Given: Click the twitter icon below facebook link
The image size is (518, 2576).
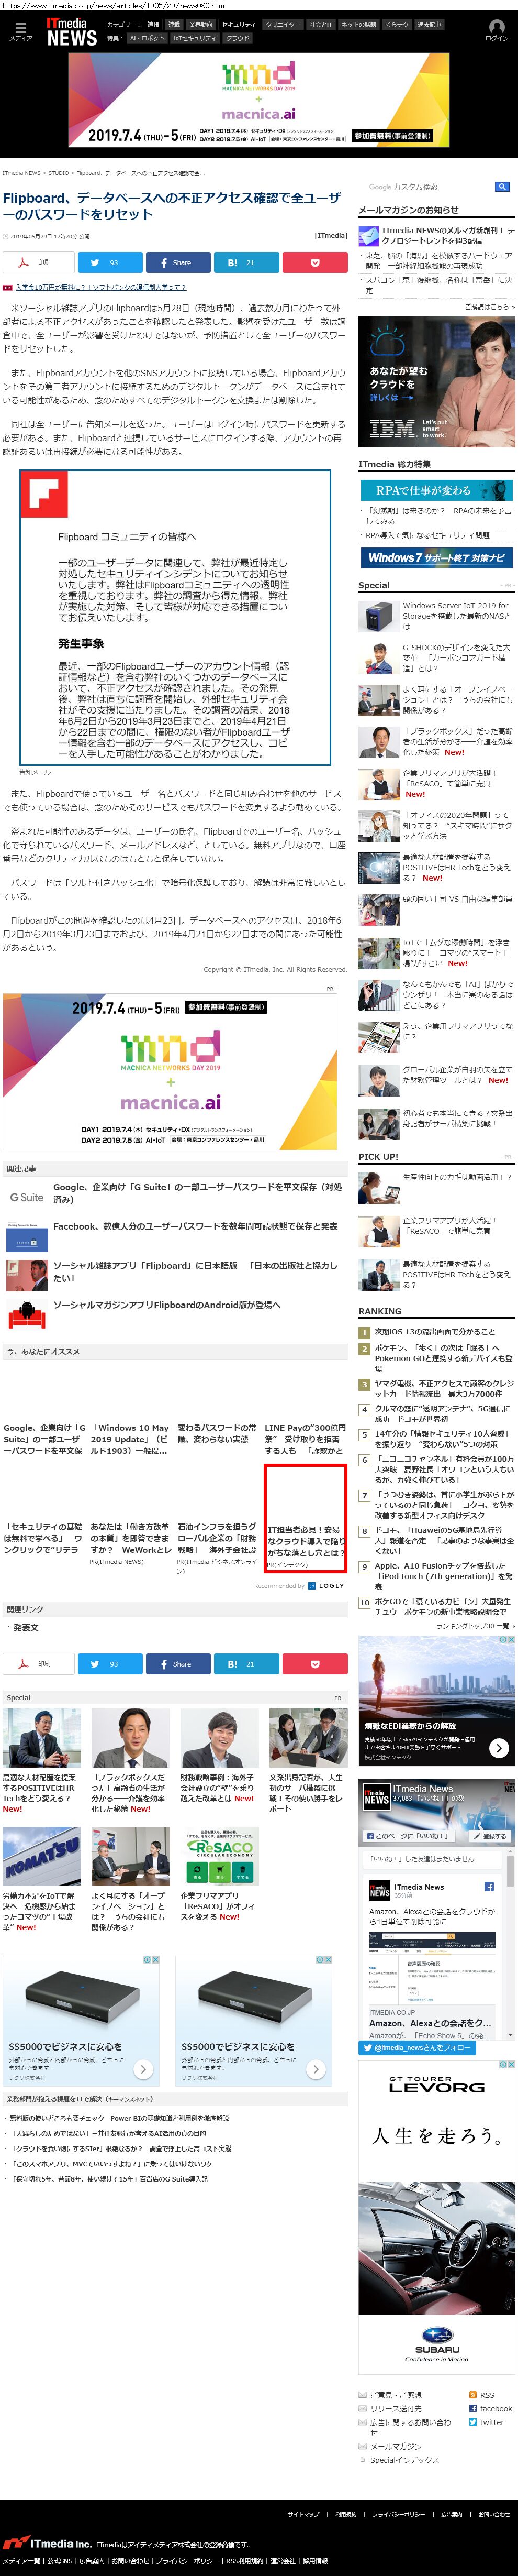Looking at the screenshot, I should pyautogui.click(x=473, y=2422).
